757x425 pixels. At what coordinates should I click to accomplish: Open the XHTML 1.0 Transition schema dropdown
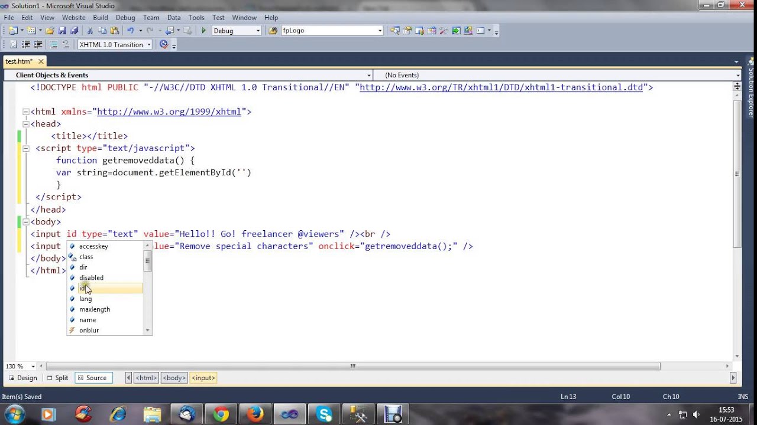click(x=115, y=45)
